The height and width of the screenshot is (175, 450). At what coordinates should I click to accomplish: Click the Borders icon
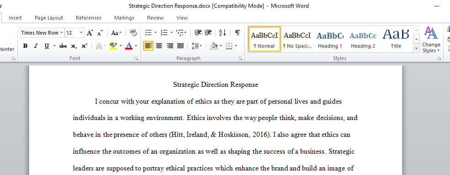click(229, 46)
